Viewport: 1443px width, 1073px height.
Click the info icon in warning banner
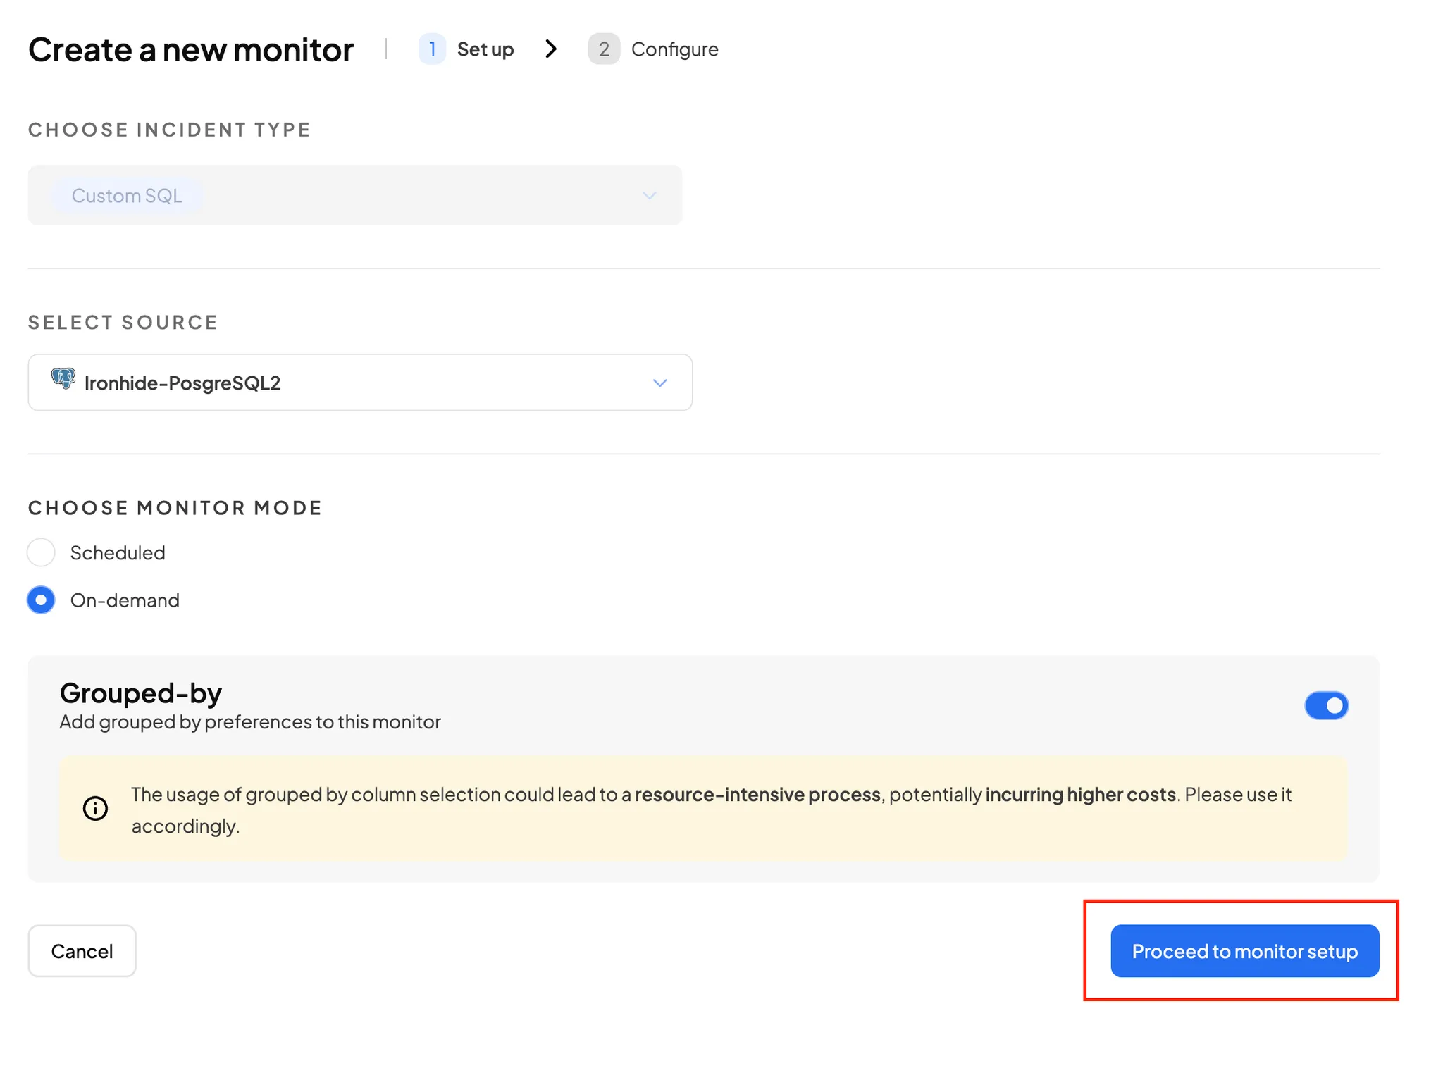(95, 808)
